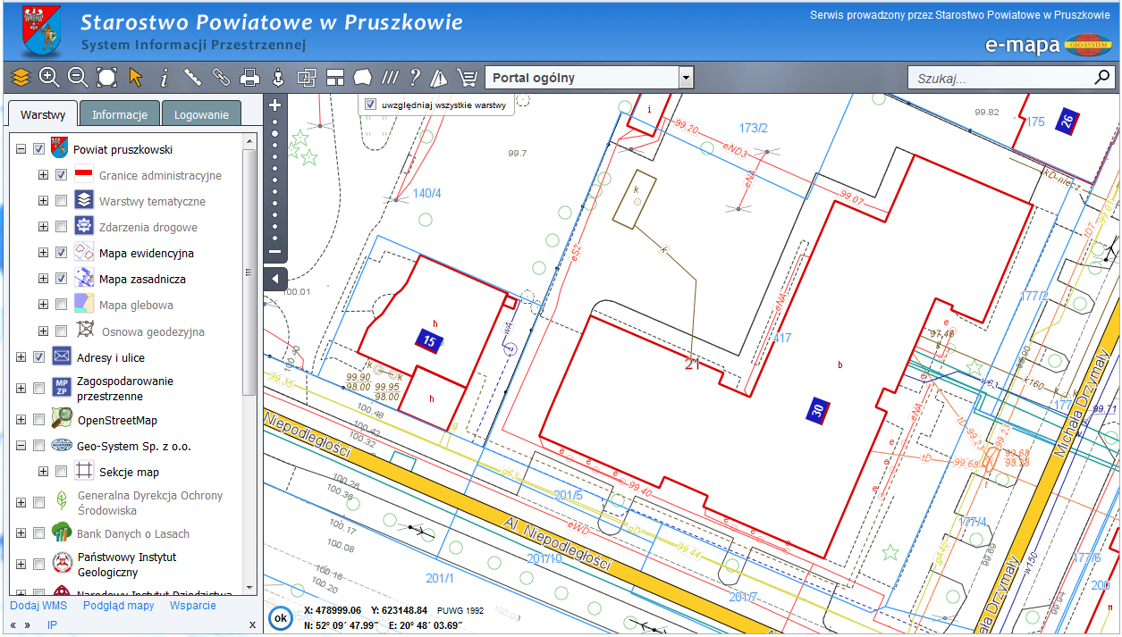The image size is (1122, 637).
Task: Select Bank Danych o Lasach item
Action: [x=133, y=533]
